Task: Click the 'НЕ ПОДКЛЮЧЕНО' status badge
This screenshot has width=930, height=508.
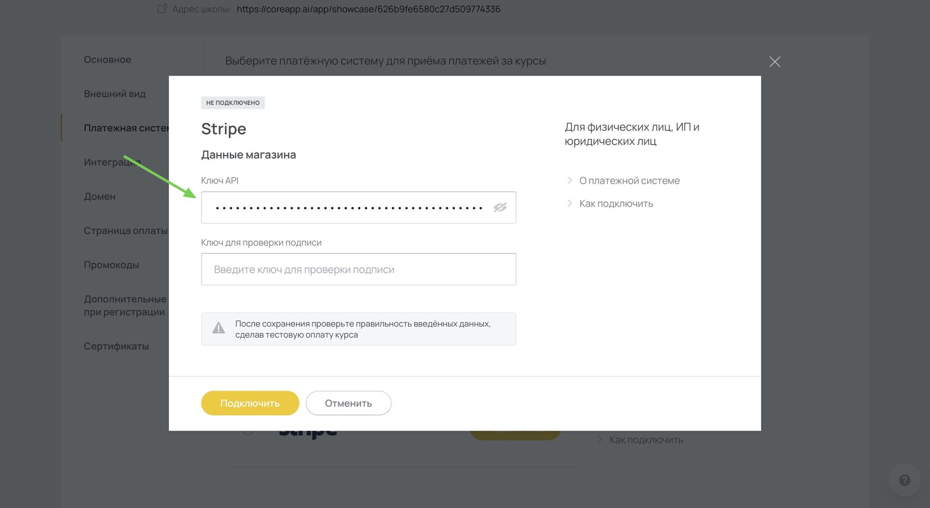Action: pyautogui.click(x=233, y=103)
